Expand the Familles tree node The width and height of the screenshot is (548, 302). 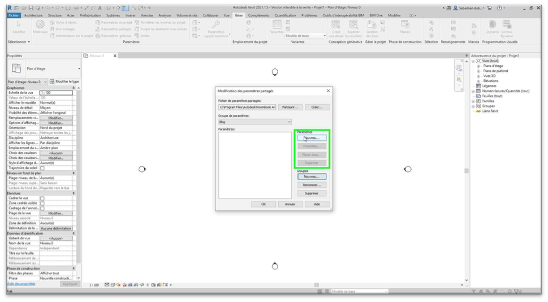click(473, 101)
